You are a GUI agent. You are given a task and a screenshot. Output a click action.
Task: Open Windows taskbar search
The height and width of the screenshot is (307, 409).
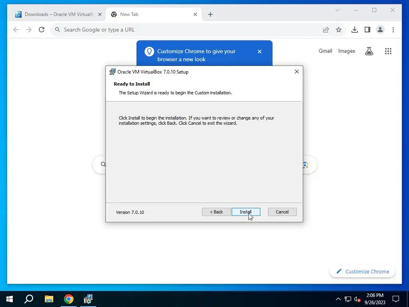pyautogui.click(x=29, y=299)
